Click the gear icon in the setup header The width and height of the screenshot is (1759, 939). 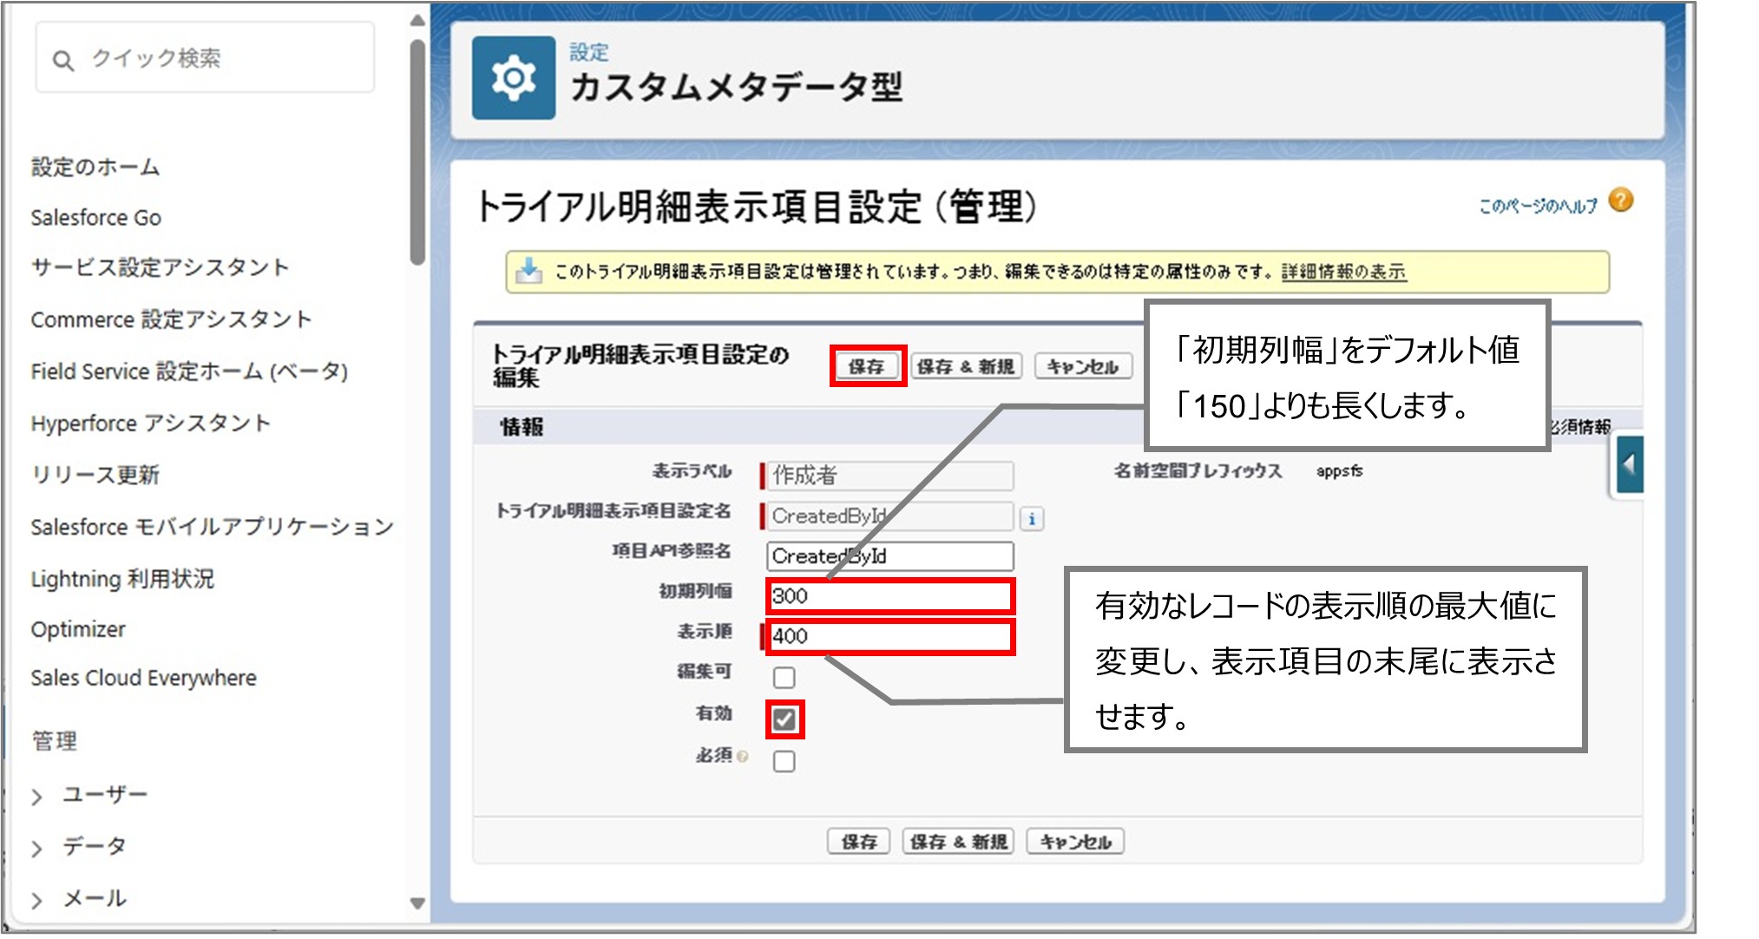point(514,79)
